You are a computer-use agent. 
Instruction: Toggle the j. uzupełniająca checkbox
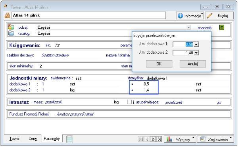[129, 102]
